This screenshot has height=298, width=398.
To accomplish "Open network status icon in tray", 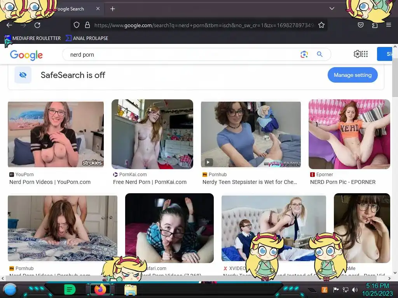I will [345, 289].
